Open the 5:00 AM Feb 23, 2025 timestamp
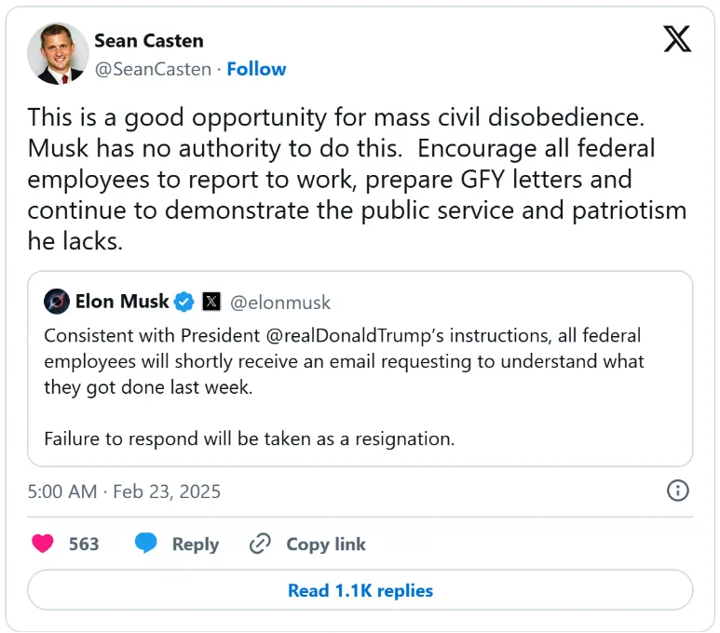The width and height of the screenshot is (720, 633). (x=124, y=492)
